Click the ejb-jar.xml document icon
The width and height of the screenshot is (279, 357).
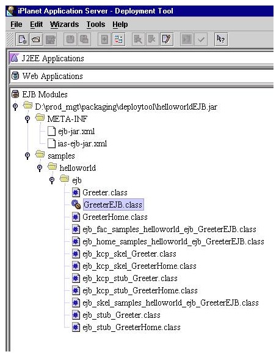pyautogui.click(x=51, y=132)
